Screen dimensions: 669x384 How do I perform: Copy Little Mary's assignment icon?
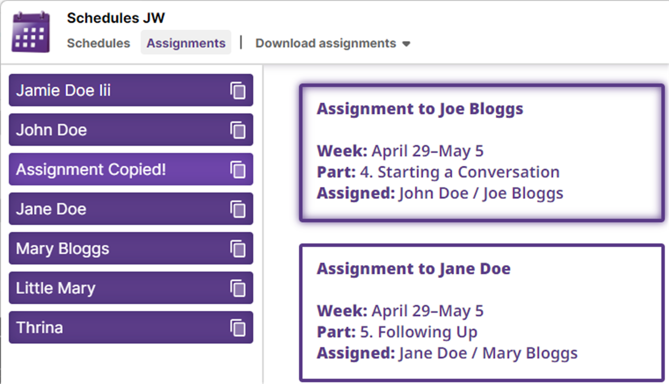tap(238, 288)
